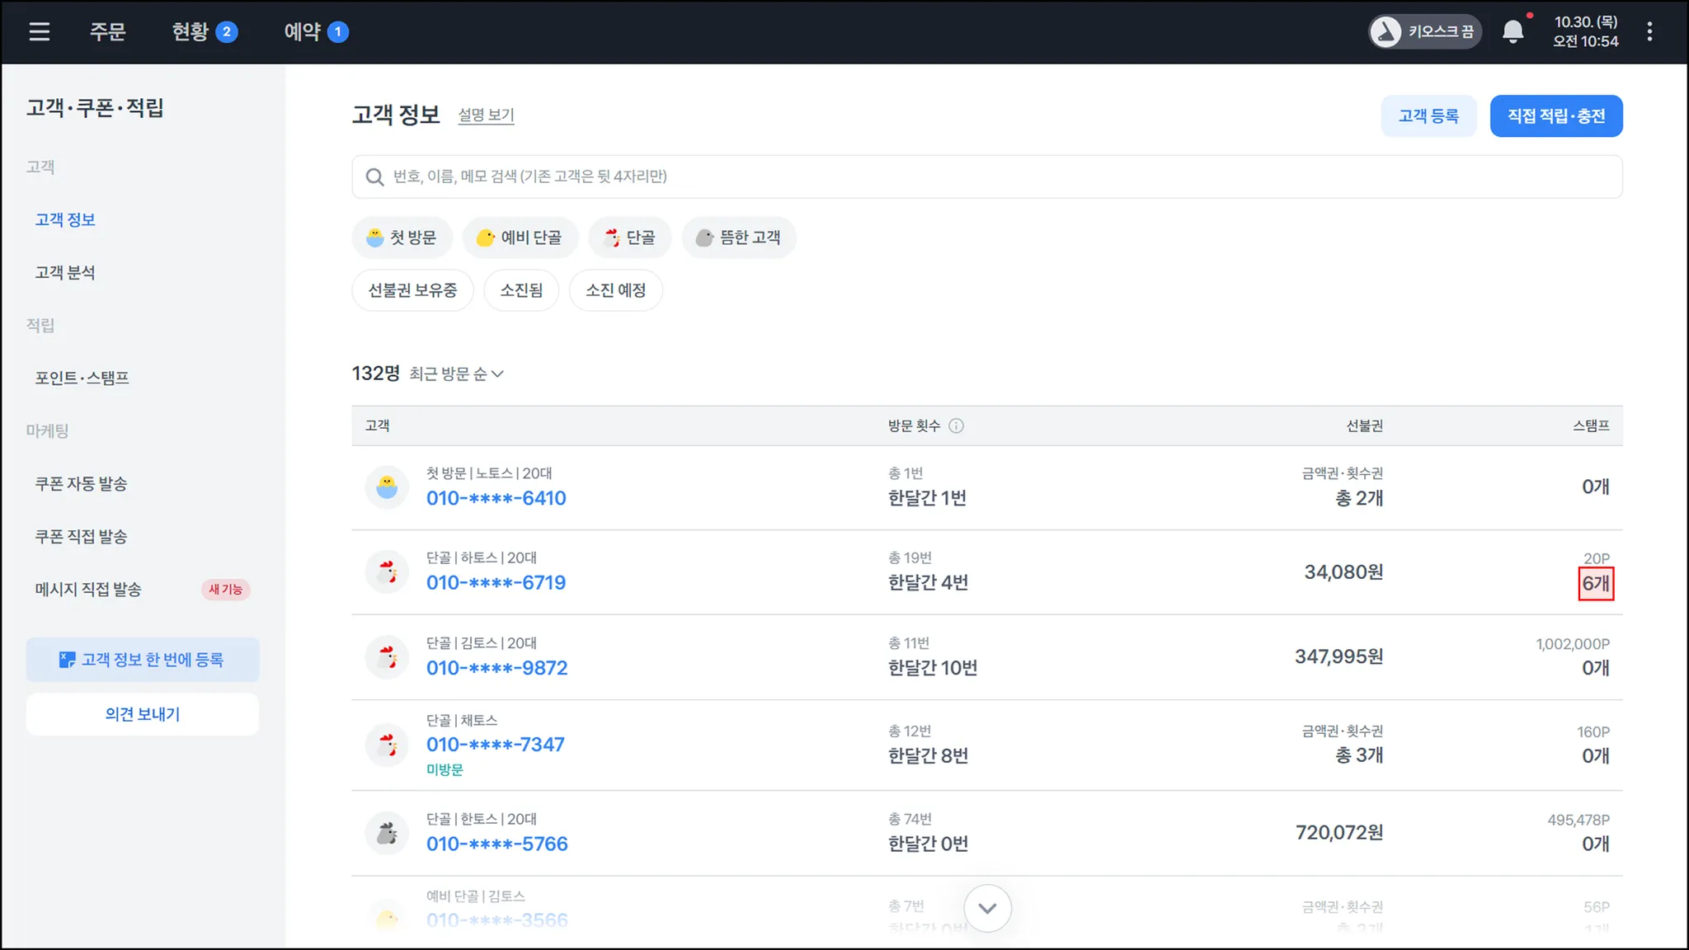The width and height of the screenshot is (1689, 950).
Task: Click the chick avatar for customer 6410
Action: pyautogui.click(x=387, y=487)
